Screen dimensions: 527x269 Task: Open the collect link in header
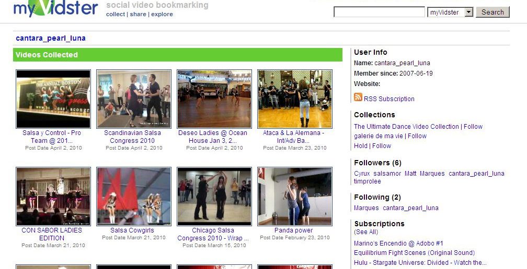[115, 14]
